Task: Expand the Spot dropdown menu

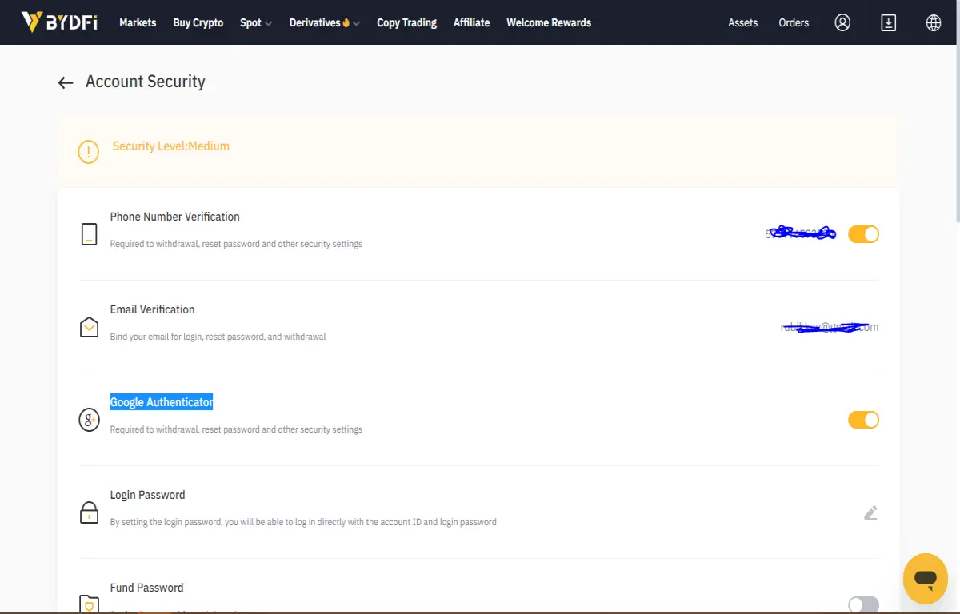Action: 256,22
